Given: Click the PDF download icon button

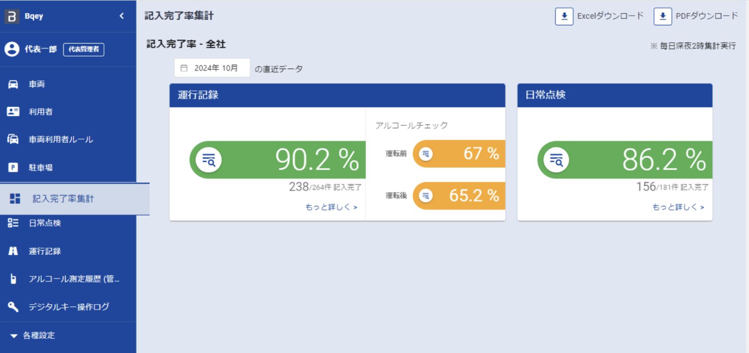Looking at the screenshot, I should 662,16.
